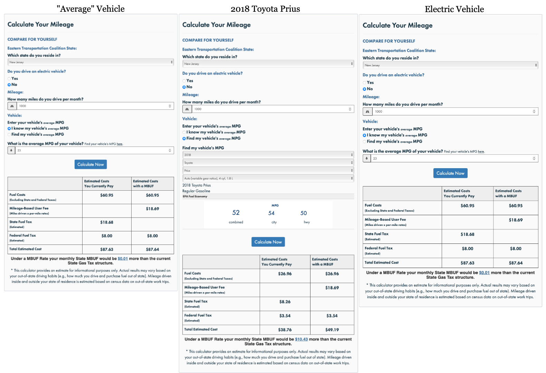Open the Prius model dropdown
The width and height of the screenshot is (546, 373).
[268, 171]
